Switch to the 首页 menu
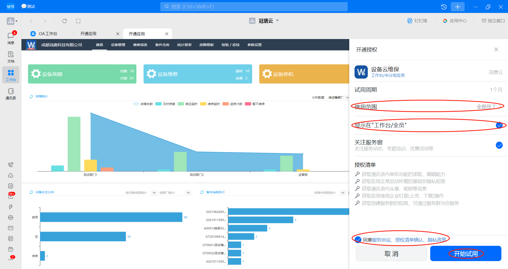Screen dimensions: 508x269 pos(99,45)
